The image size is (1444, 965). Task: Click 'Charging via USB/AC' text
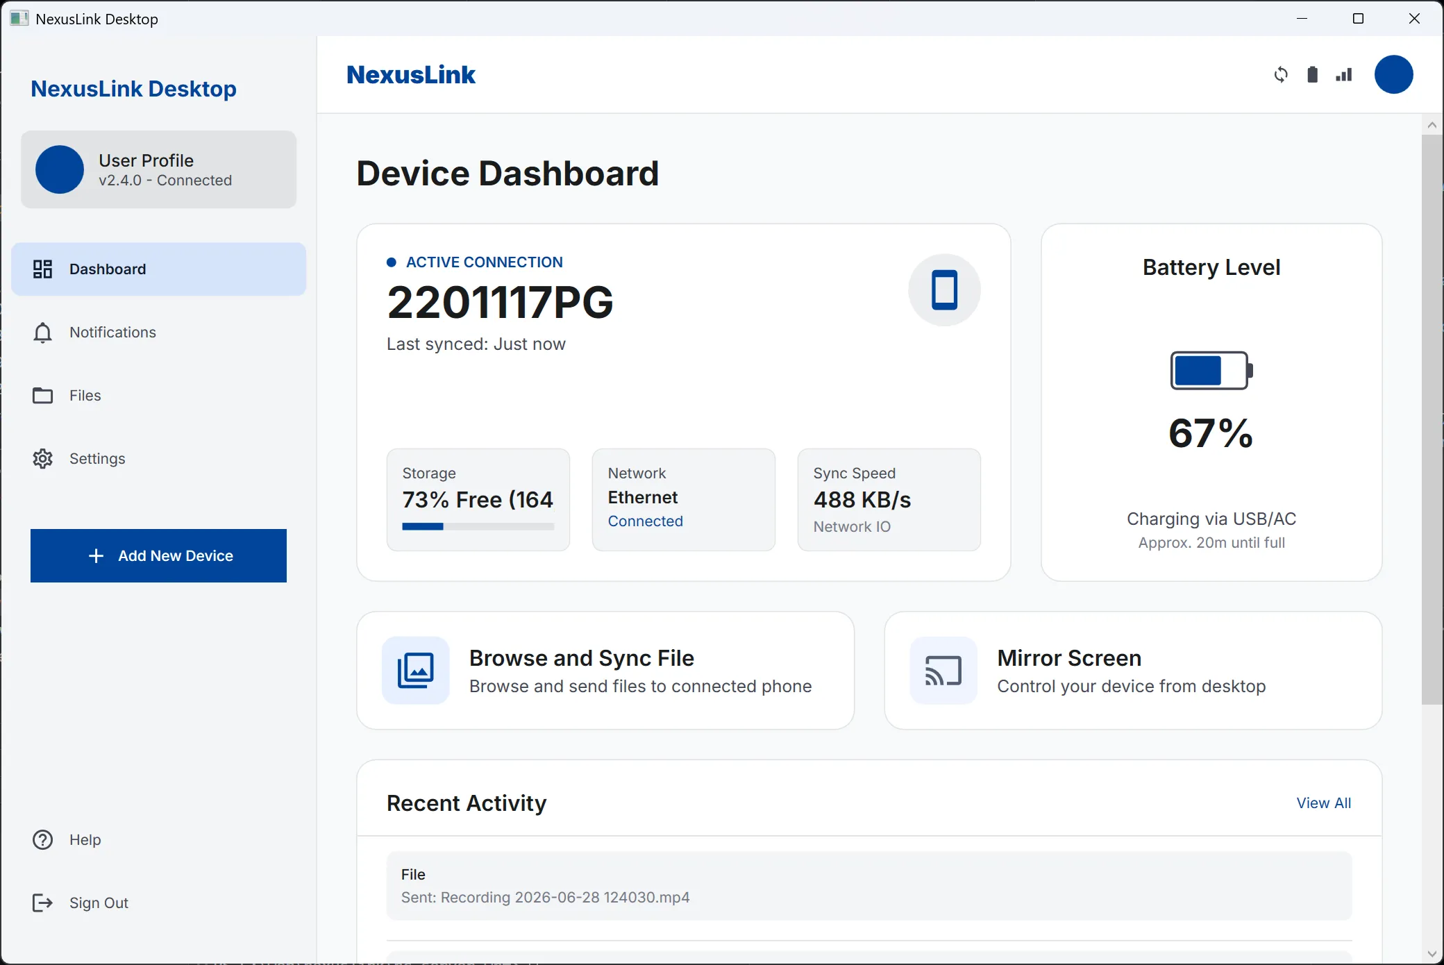click(1211, 519)
